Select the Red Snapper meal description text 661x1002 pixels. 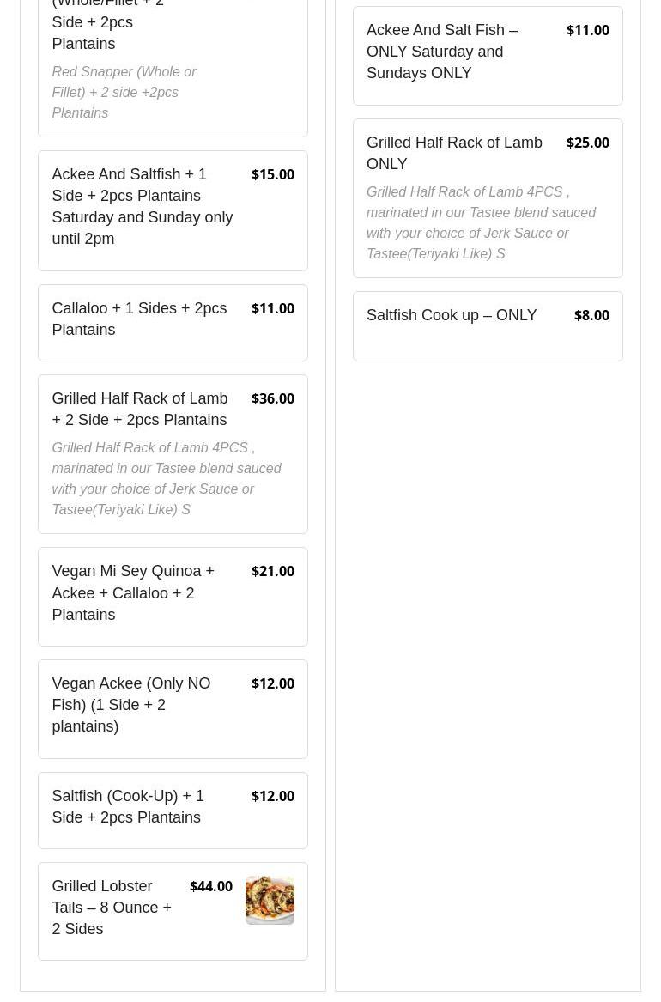pos(124,92)
